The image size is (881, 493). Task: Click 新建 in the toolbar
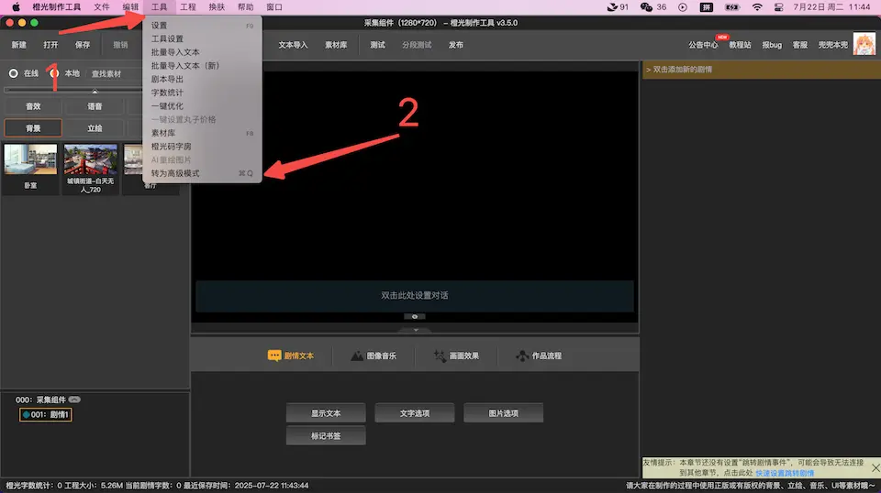19,45
